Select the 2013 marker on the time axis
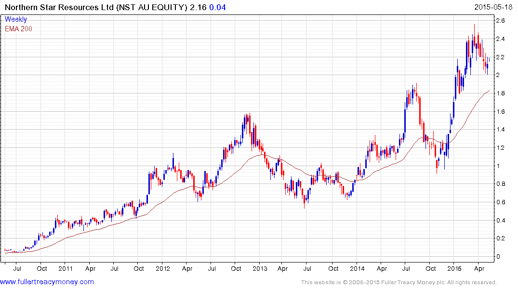Image resolution: width=518 pixels, height=289 pixels. (260, 268)
